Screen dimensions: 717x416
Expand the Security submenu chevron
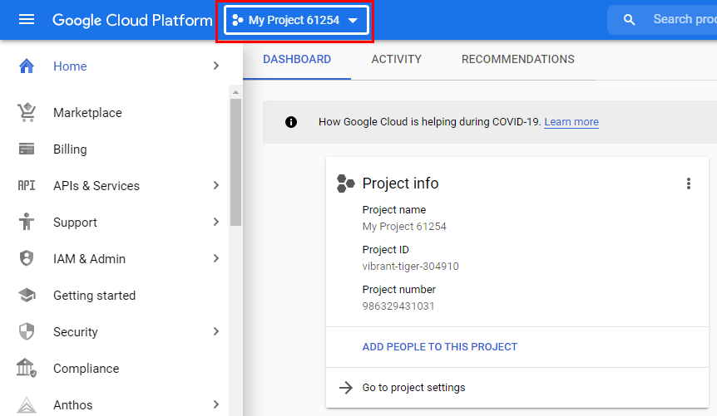click(216, 331)
